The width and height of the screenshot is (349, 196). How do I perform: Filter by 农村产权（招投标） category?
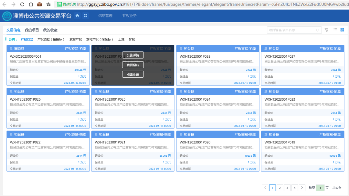click(x=100, y=39)
